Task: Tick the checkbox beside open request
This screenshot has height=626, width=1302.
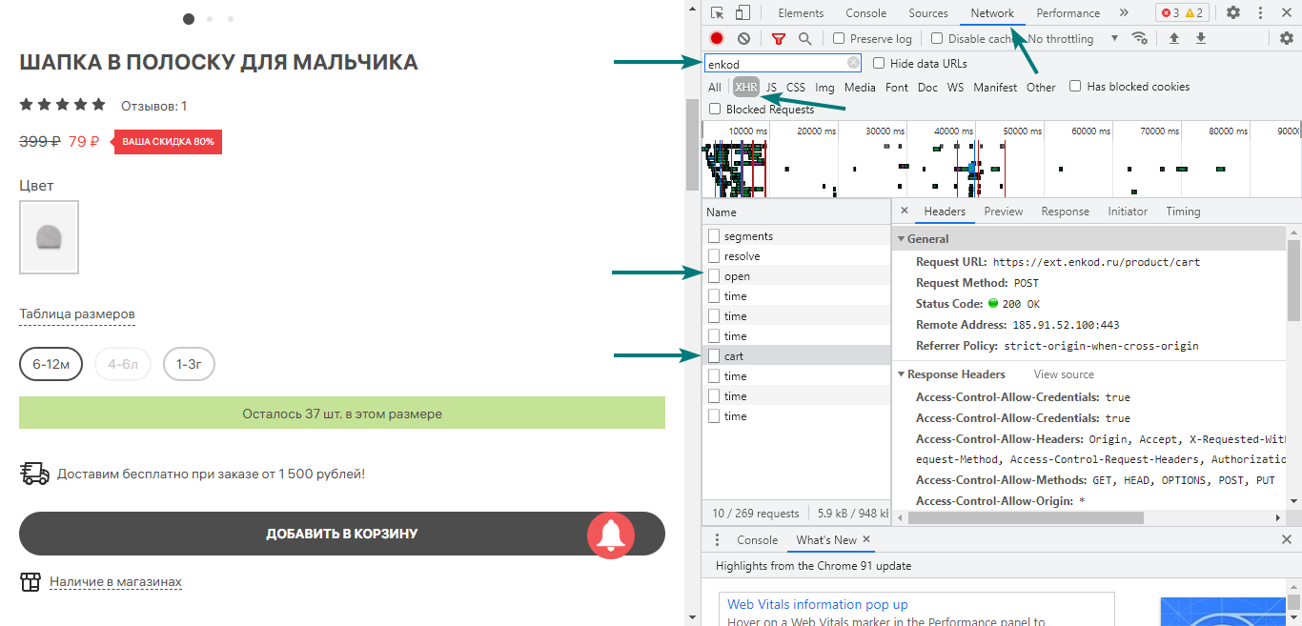Action: point(714,276)
